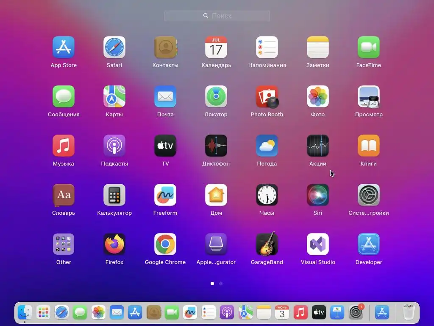Viewport: 434px width, 326px height.
Task: Launch Safari from the Launchpad grid
Action: point(114,47)
